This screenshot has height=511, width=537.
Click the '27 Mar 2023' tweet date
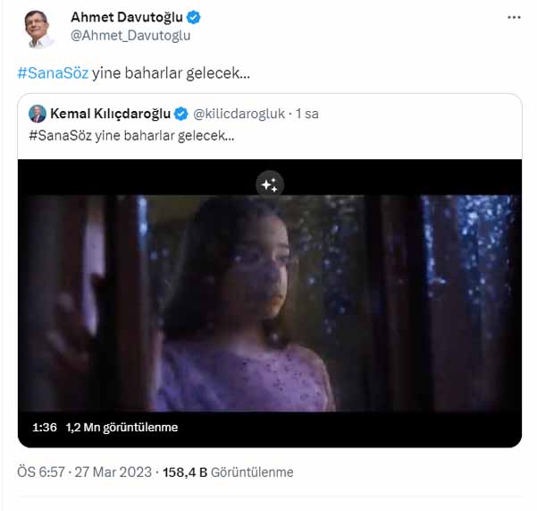(113, 472)
